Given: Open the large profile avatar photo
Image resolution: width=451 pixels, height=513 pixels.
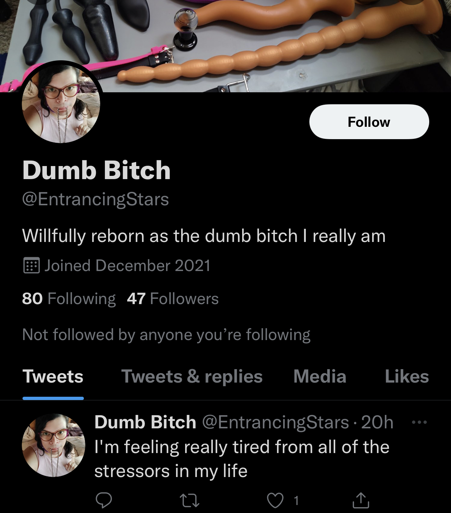Looking at the screenshot, I should point(61,104).
